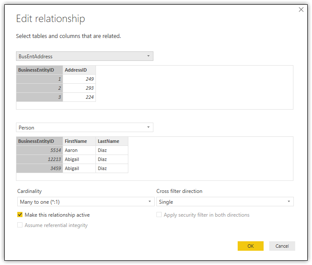312x265 pixels.
Task: Select BusinessEntityID column in Person table
Action: (x=39, y=141)
